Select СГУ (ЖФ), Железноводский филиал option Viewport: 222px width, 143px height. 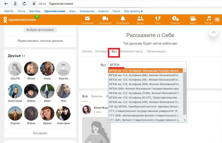coord(145,116)
